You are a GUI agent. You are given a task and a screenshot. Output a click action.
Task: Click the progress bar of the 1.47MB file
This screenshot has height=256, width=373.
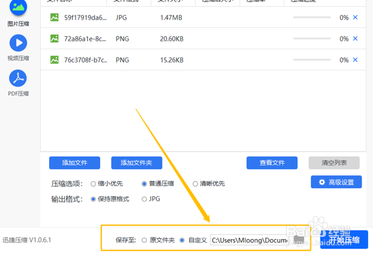tap(312, 18)
